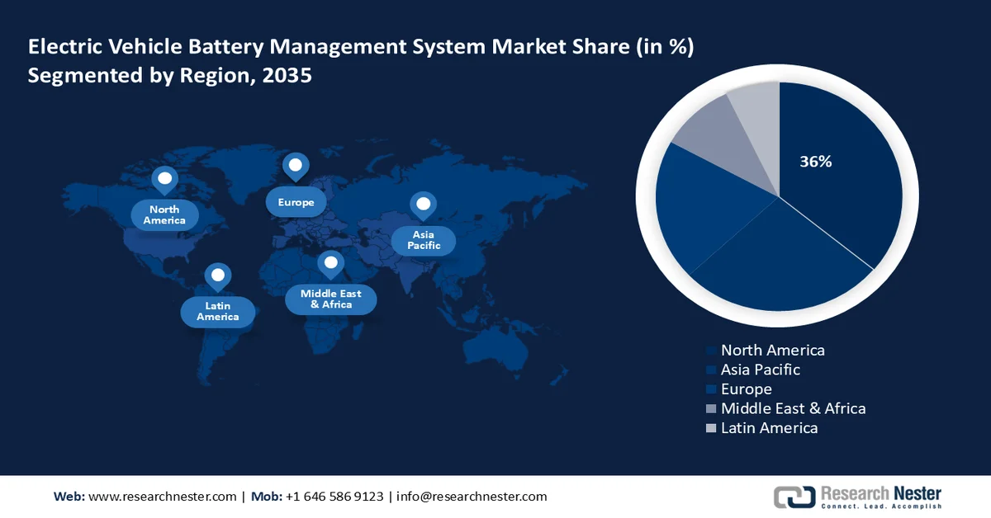Screen dimensions: 991x518
Task: Click the legend bullet beside North America
Action: [x=710, y=350]
